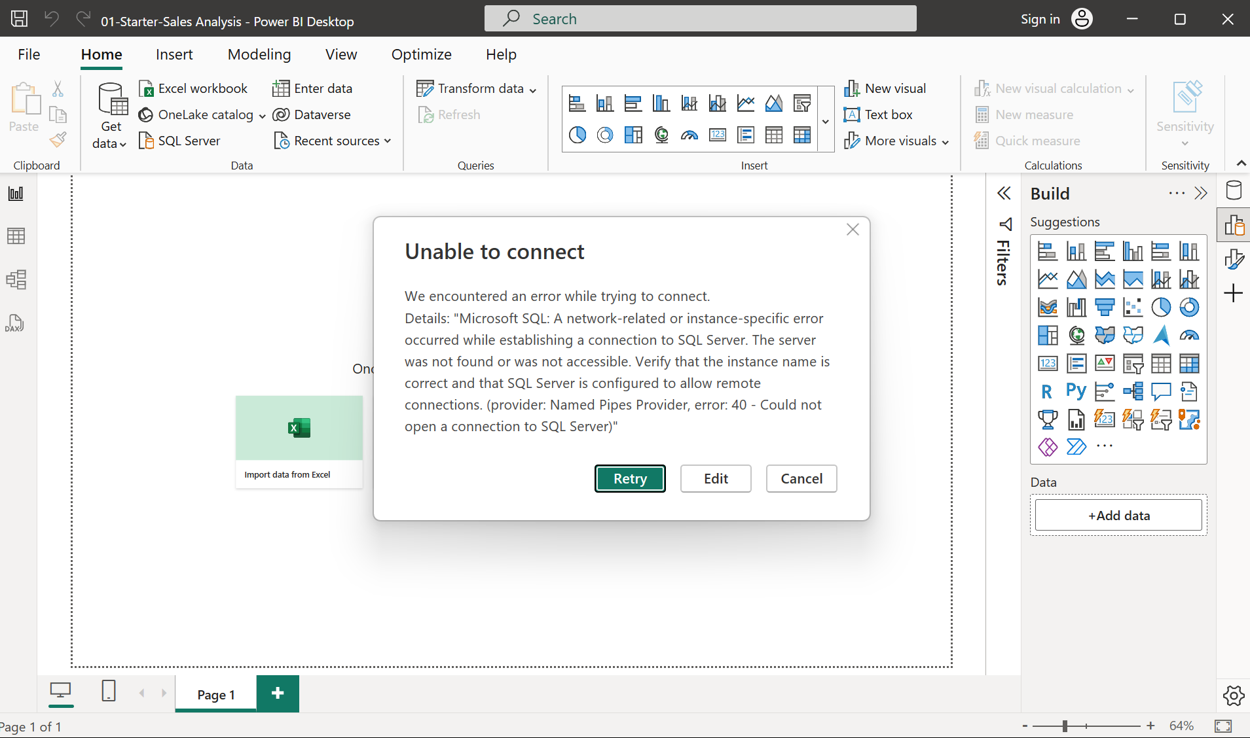
Task: Open the Data pane icon on the right rail
Action: [1234, 190]
